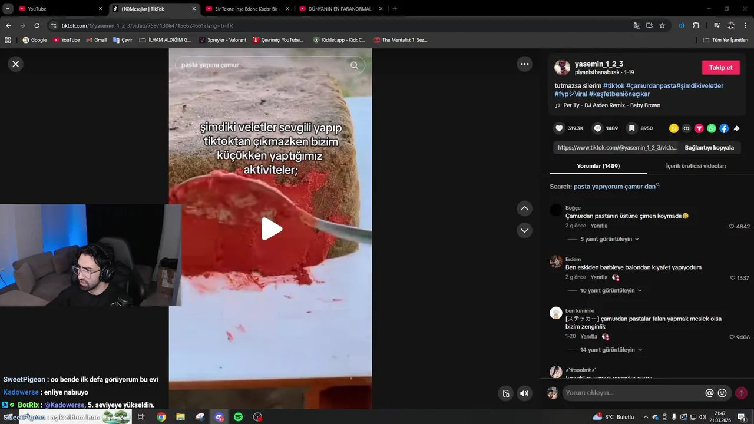Viewport: 754px width, 424px height.
Task: Play the paused TikTok video
Action: 271,229
